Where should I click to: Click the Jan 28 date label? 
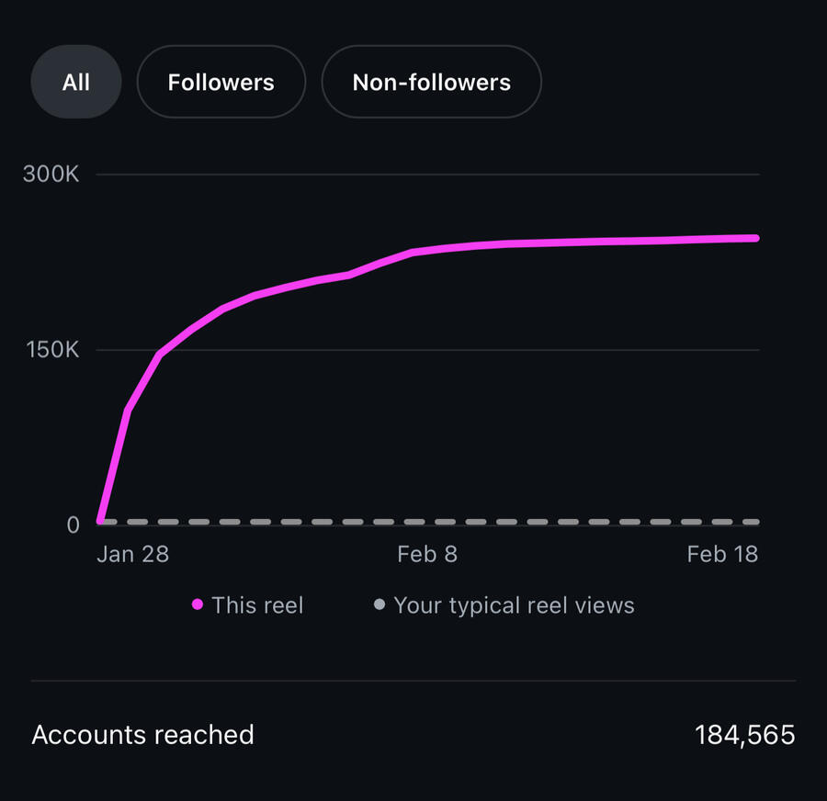coord(133,554)
